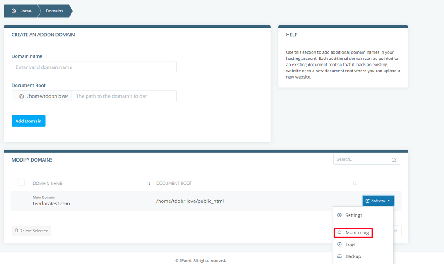Click the search magnifier in the search box

click(393, 159)
